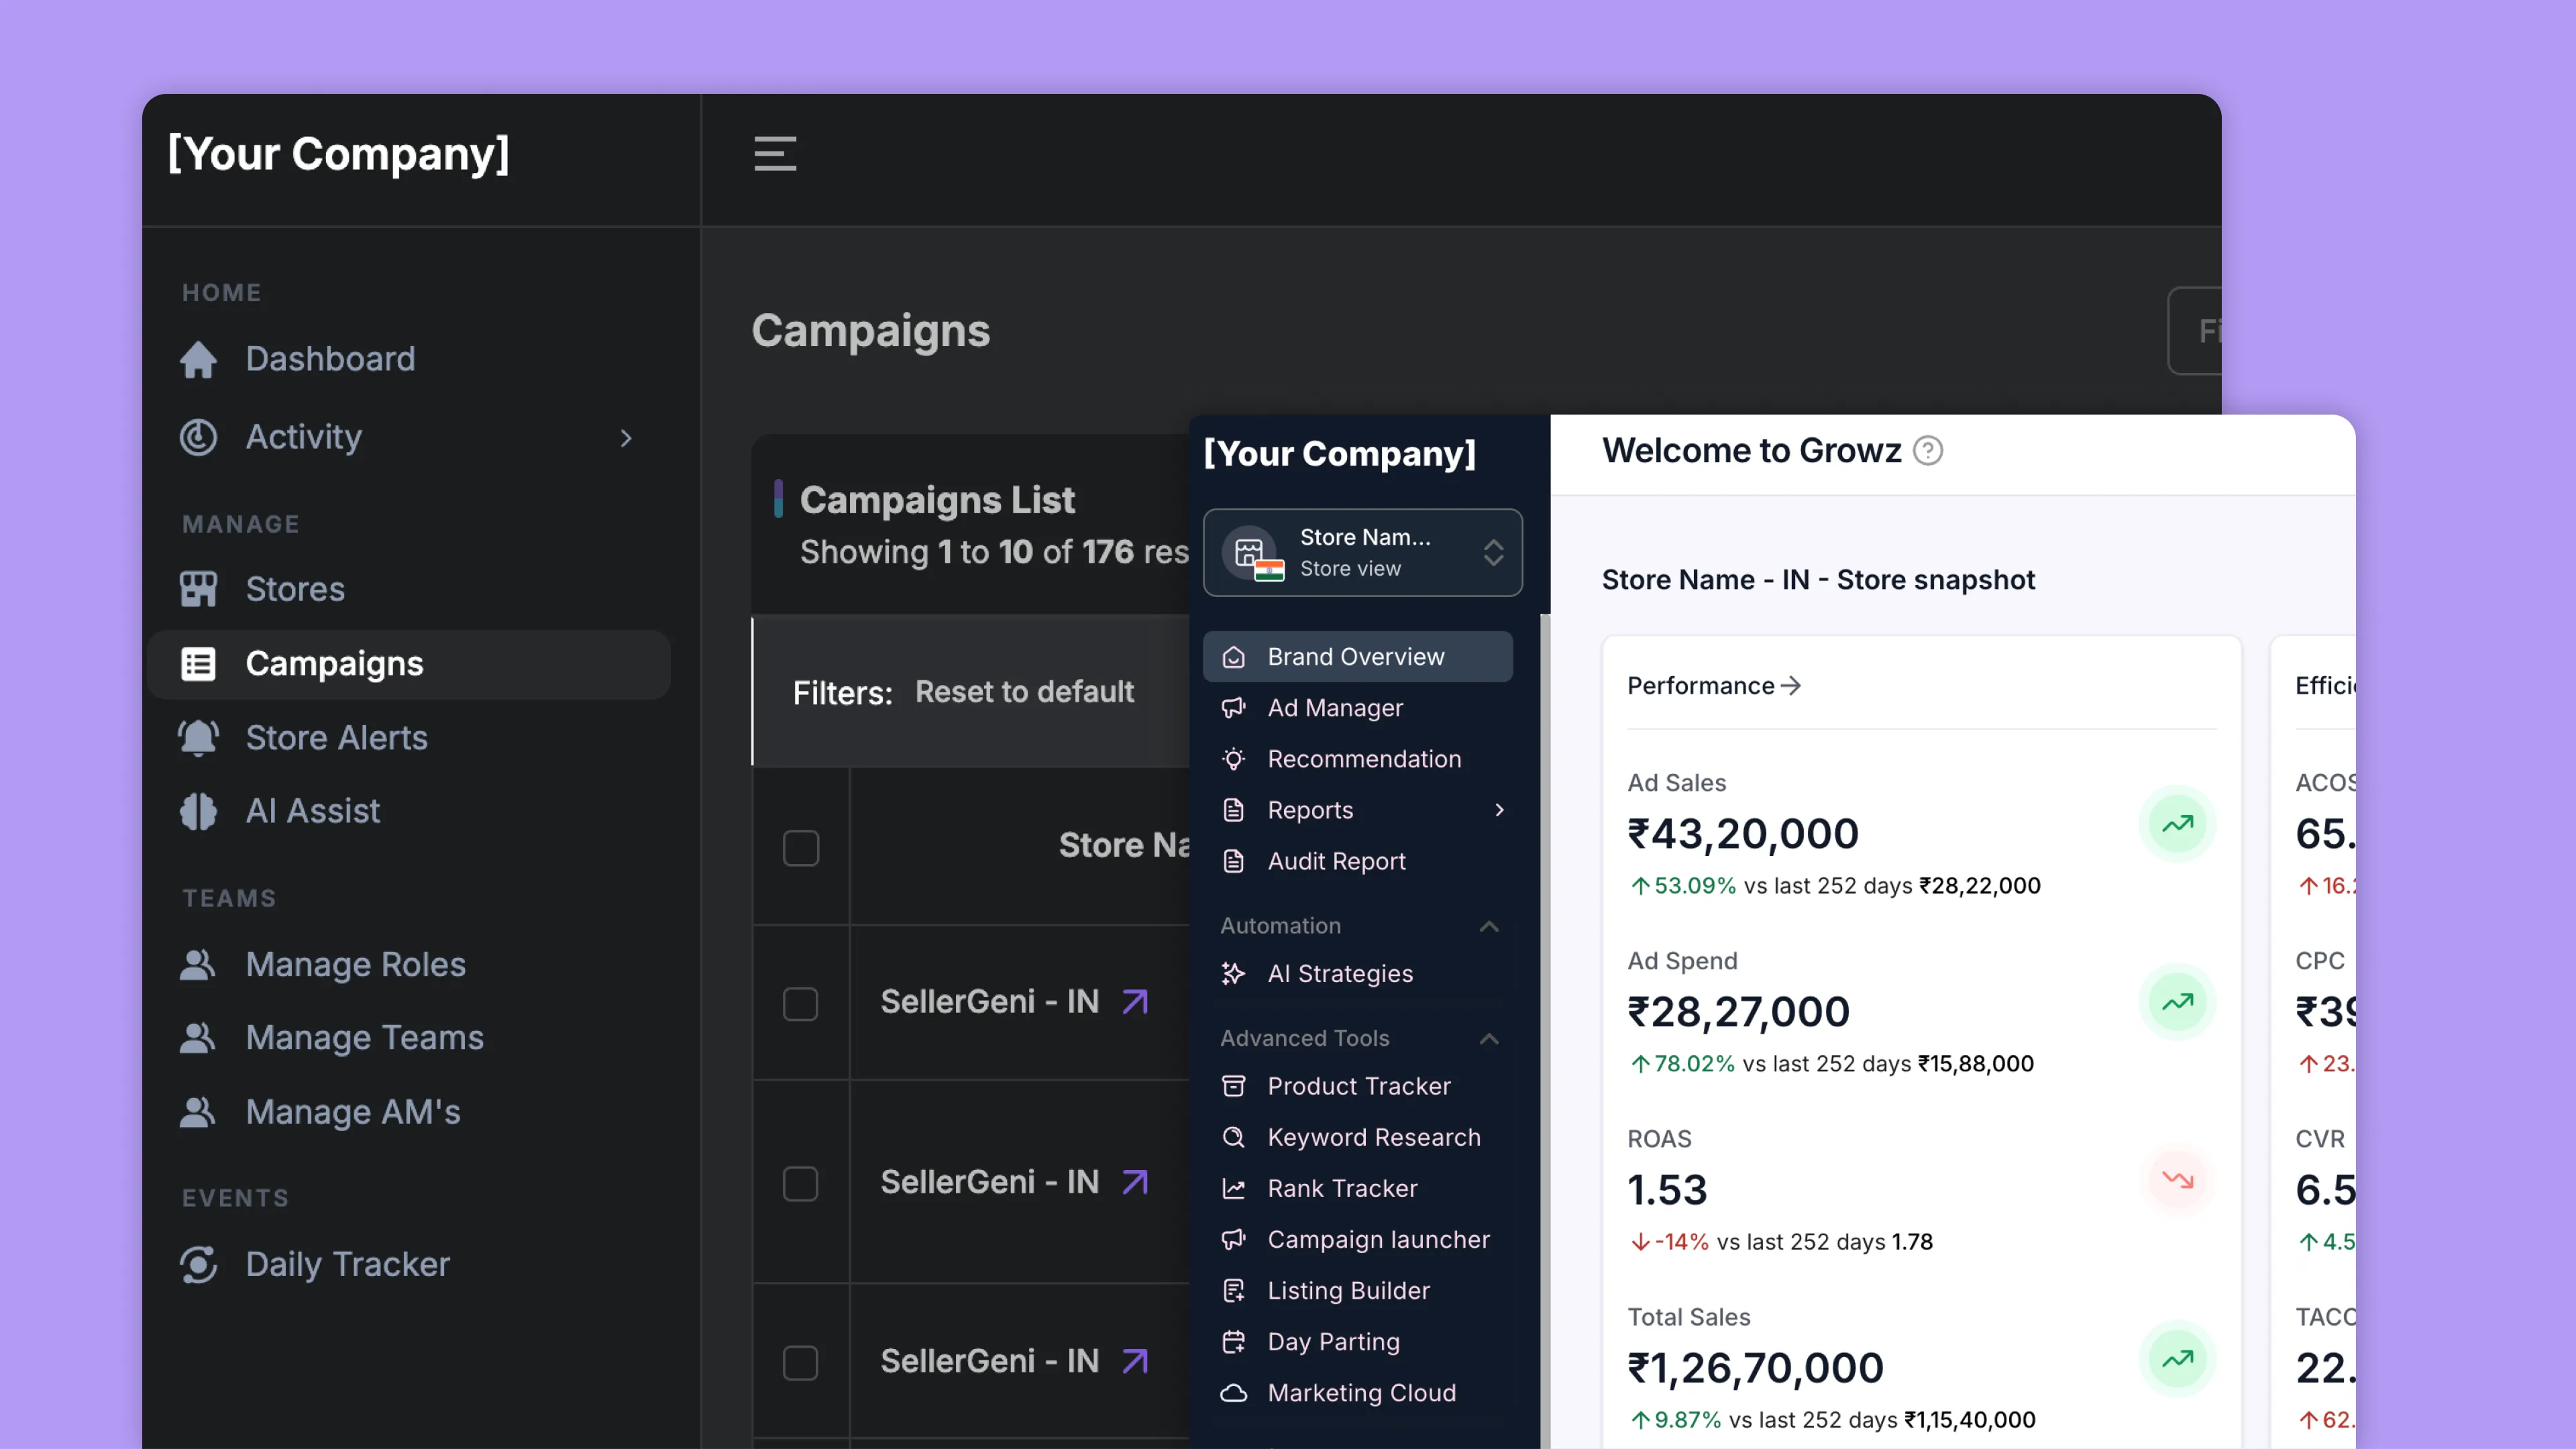2576x1449 pixels.
Task: Expand the Reports submenu arrow
Action: [1499, 810]
